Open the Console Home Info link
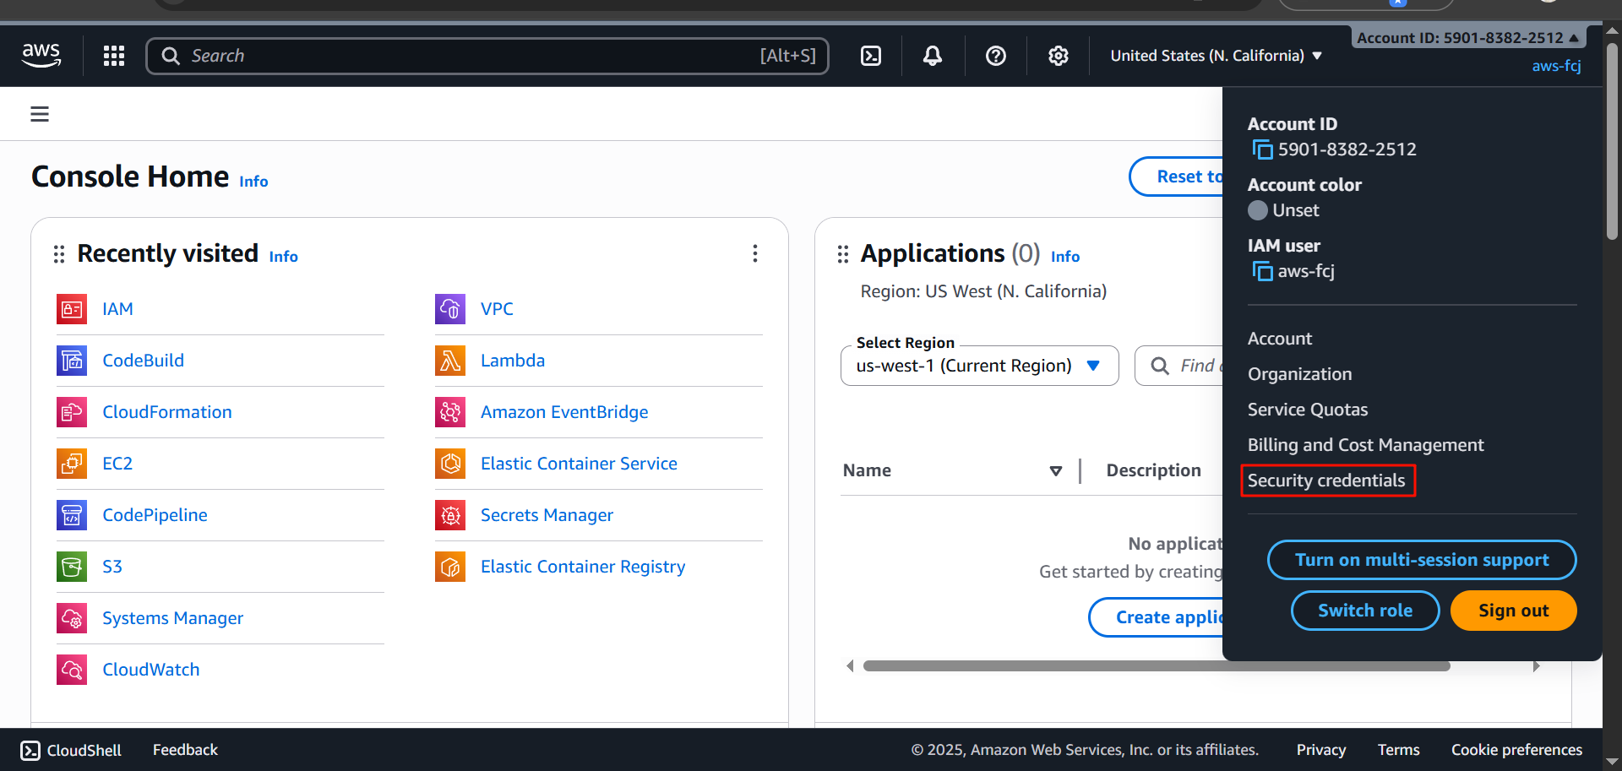The width and height of the screenshot is (1622, 771). (x=253, y=182)
